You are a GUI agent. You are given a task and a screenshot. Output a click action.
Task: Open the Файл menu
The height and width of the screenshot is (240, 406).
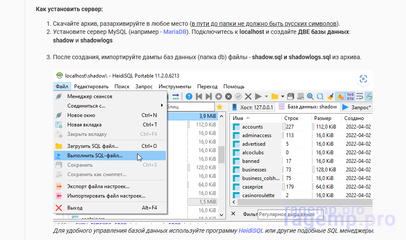click(62, 87)
